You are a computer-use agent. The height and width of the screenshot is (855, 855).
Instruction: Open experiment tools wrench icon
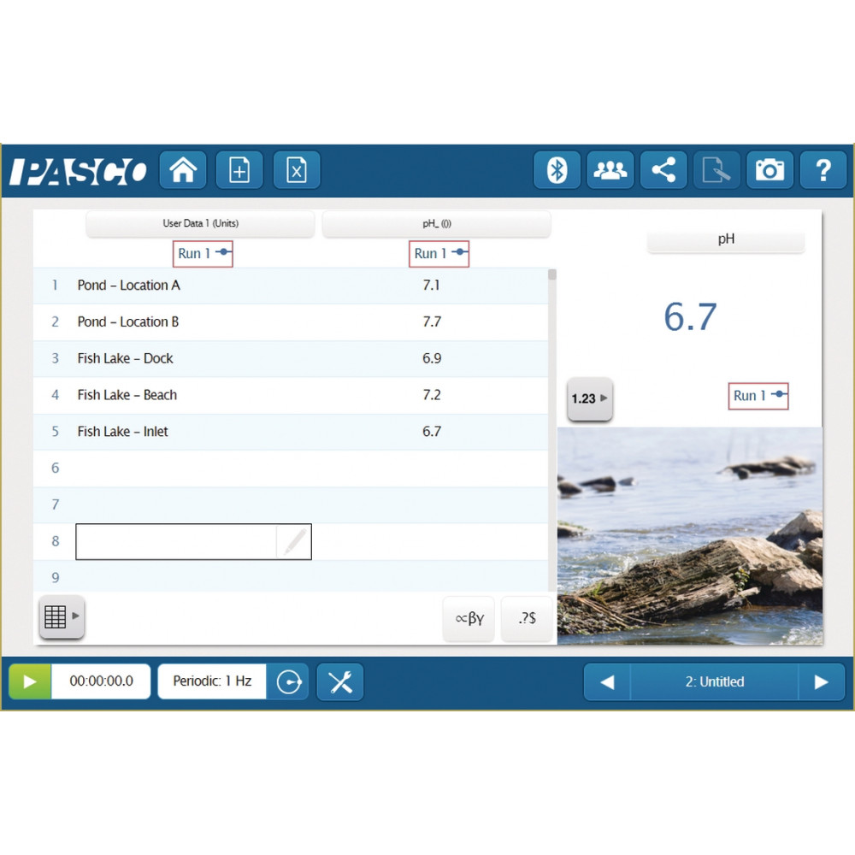pyautogui.click(x=340, y=681)
